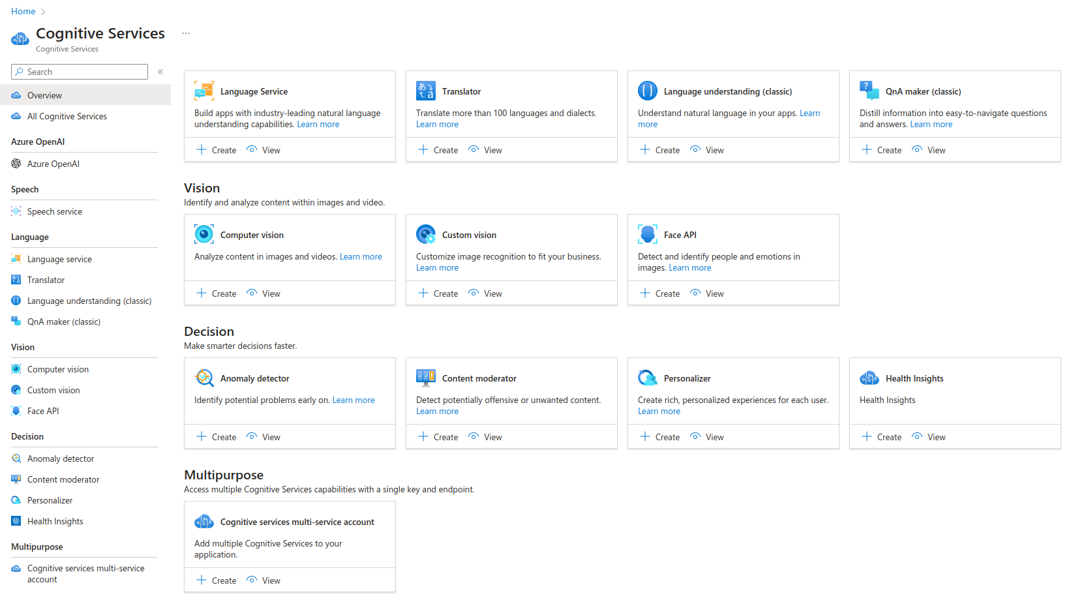Click the Translator sidebar icon
Screen dimensions: 1086x615
(x=16, y=280)
